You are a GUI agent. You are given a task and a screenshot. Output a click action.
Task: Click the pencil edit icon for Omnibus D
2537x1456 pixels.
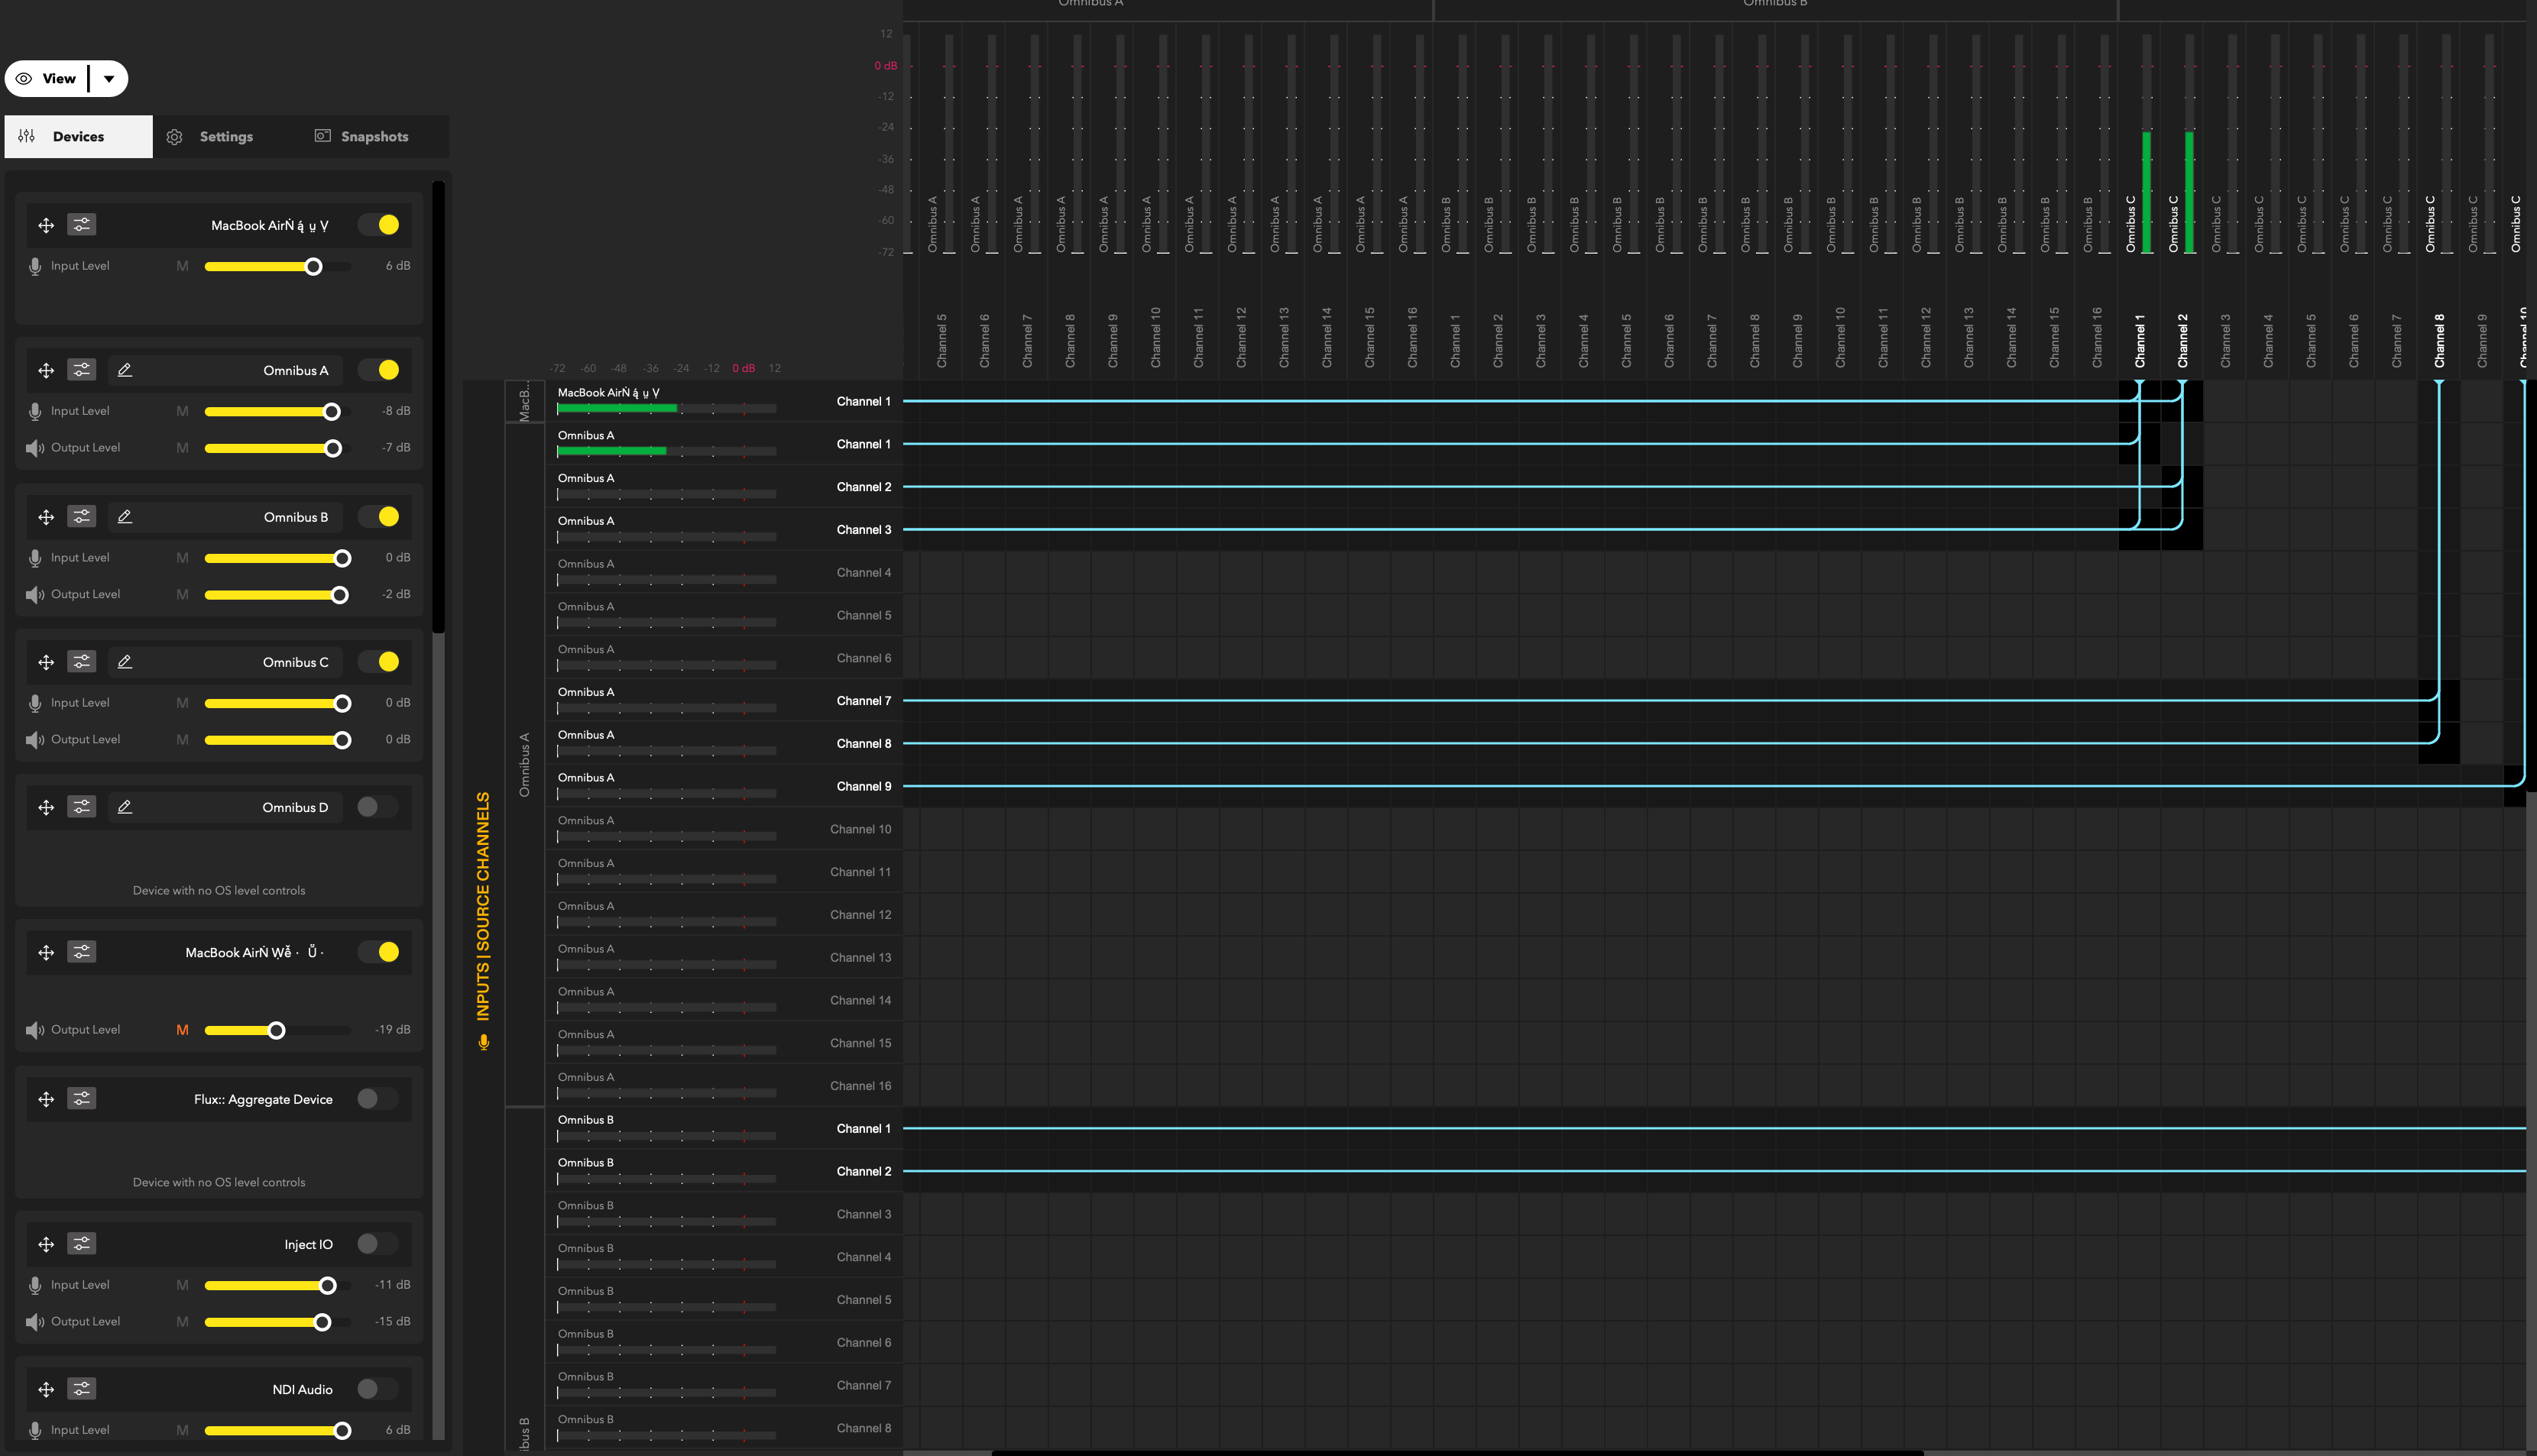125,807
